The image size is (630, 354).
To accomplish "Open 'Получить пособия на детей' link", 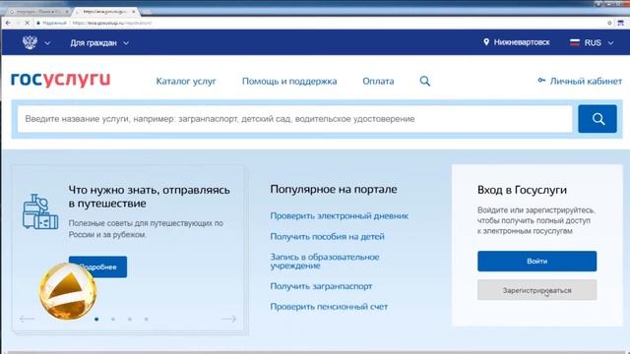I will [x=327, y=237].
